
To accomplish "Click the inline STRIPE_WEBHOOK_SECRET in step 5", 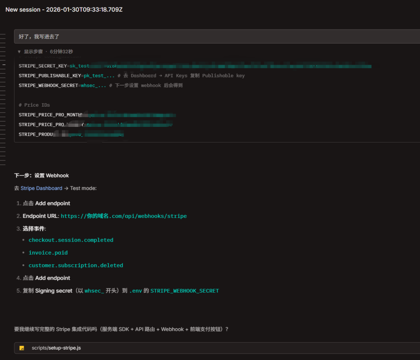I will (185, 291).
